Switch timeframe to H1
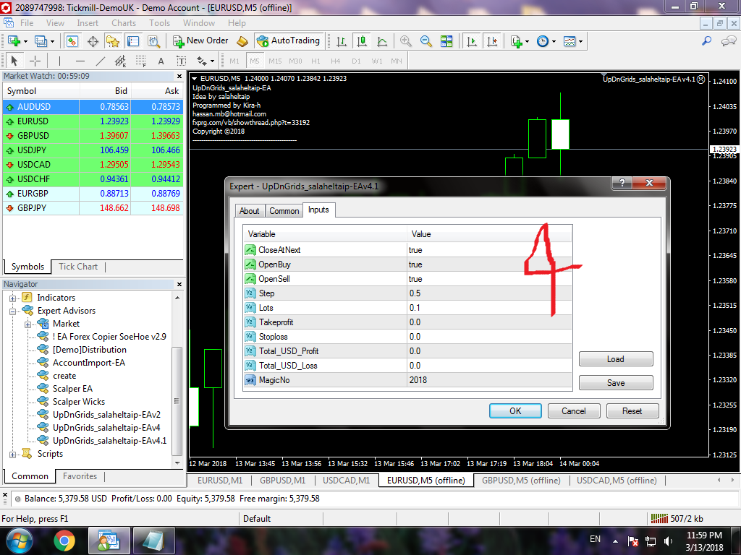This screenshot has width=741, height=555. click(x=316, y=61)
